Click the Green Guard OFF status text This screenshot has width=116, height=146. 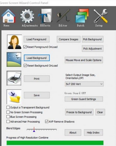[x=75, y=93]
